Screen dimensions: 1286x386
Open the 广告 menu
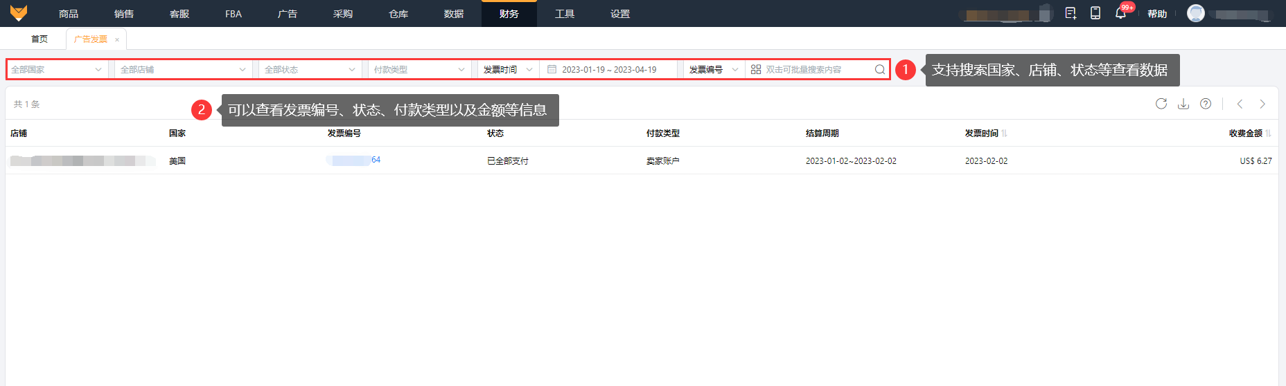click(288, 14)
